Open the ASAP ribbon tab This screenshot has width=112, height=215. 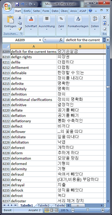[x=83, y=11]
